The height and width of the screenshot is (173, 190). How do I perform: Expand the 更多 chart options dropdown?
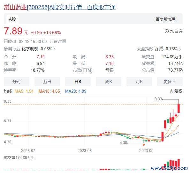pos(170,82)
